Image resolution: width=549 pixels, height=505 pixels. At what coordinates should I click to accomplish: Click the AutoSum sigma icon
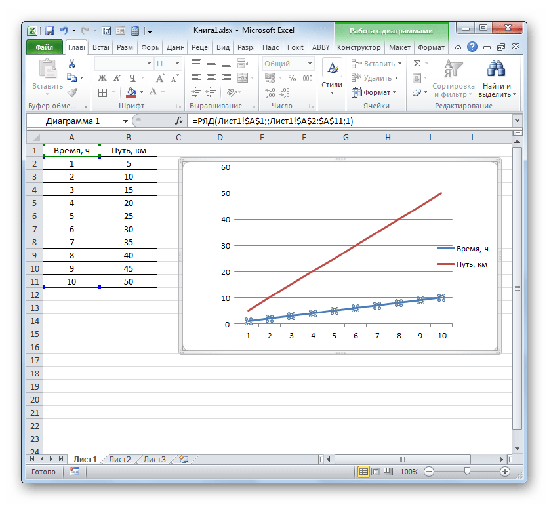pos(417,64)
